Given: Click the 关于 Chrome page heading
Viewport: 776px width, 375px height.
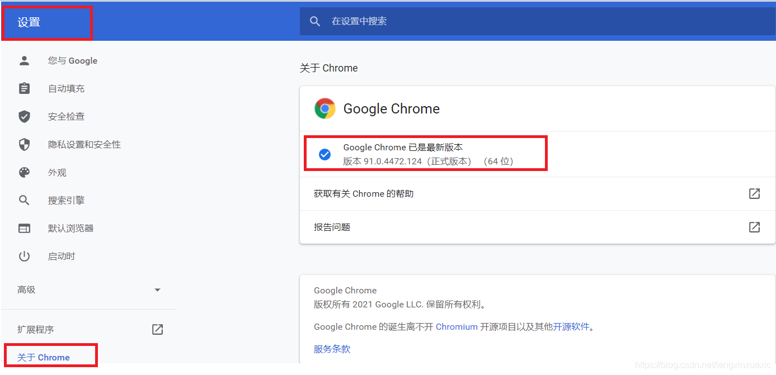Looking at the screenshot, I should (x=328, y=68).
